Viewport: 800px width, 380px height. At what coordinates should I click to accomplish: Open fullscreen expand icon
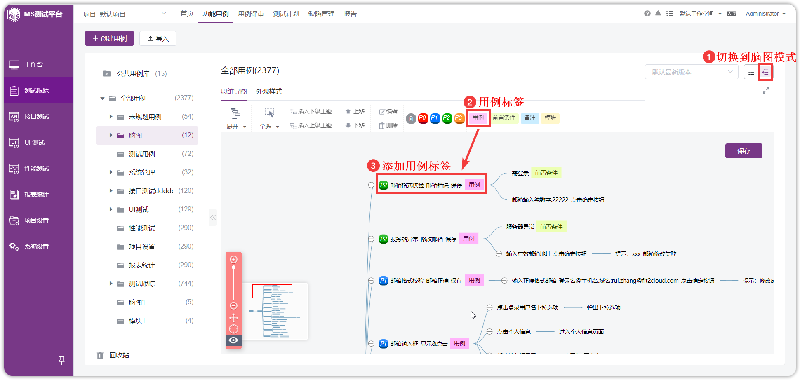point(766,91)
